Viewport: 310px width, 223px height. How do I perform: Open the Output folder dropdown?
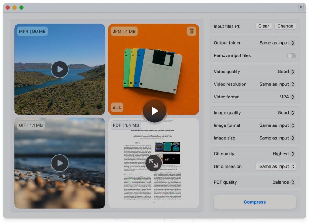277,43
